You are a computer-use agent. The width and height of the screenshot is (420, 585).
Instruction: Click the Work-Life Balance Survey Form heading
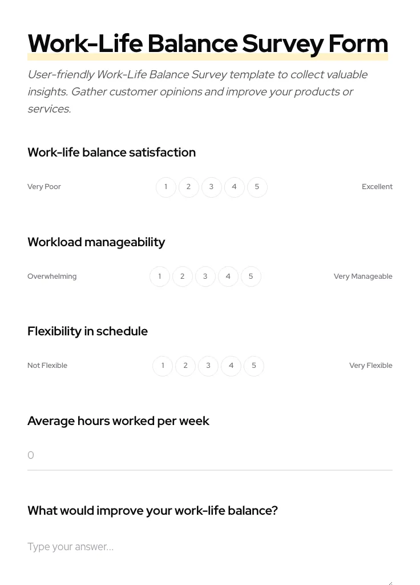(x=208, y=43)
